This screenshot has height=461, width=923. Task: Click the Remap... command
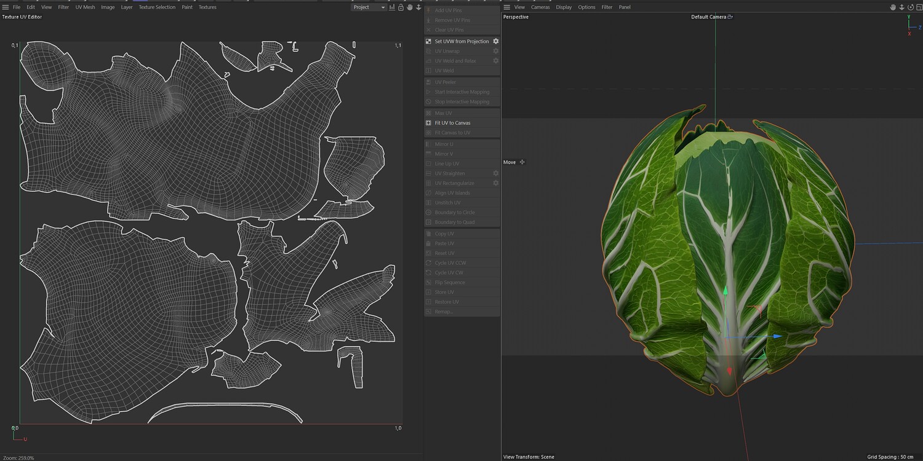[x=461, y=312]
